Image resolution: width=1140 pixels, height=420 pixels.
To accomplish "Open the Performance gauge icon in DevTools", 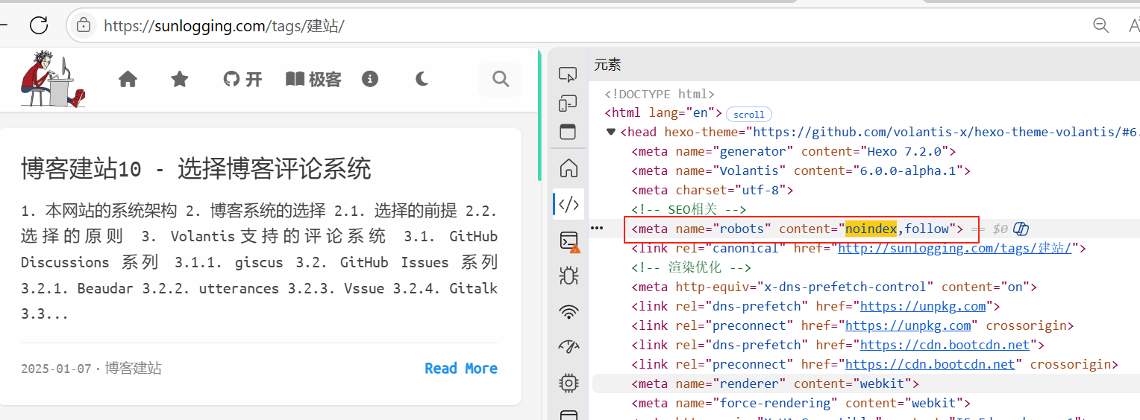I will [569, 347].
